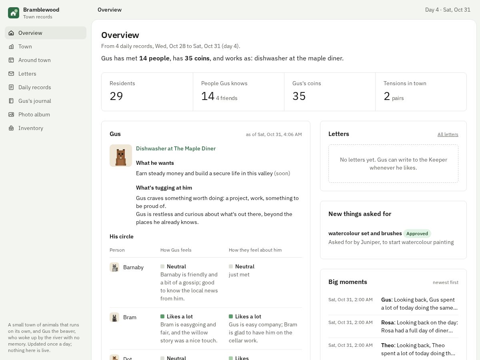This screenshot has width=480, height=360.
Task: Click Barnaby's avatar in His circle
Action: pos(114,267)
